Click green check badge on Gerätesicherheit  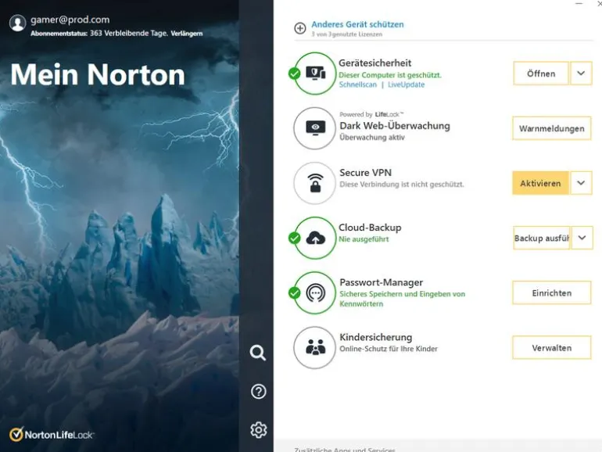295,74
